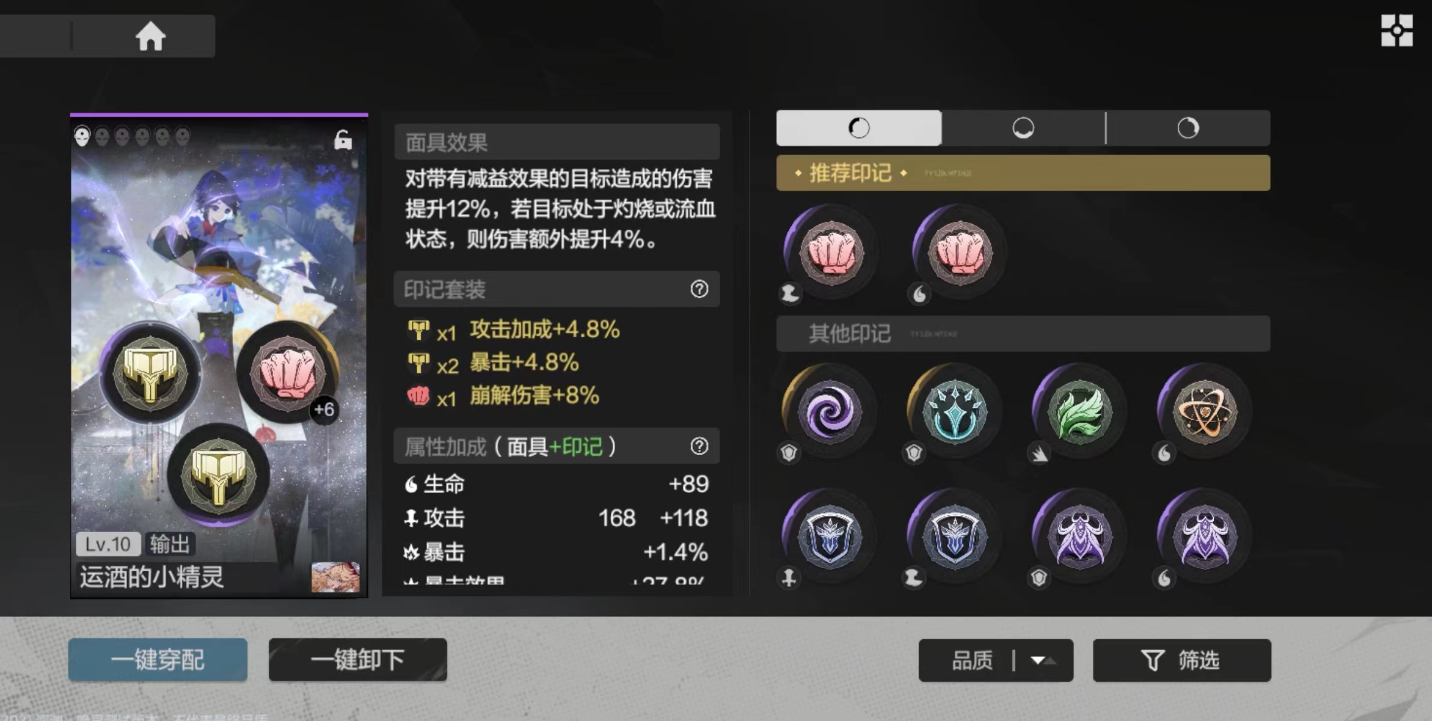Toggle the mask lock icon
This screenshot has width=1432, height=721.
(343, 140)
